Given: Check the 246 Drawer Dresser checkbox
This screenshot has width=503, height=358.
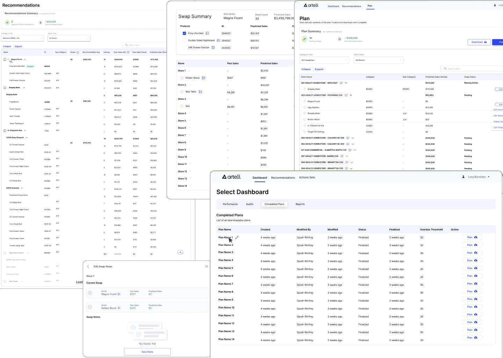Looking at the screenshot, I should pyautogui.click(x=184, y=48).
